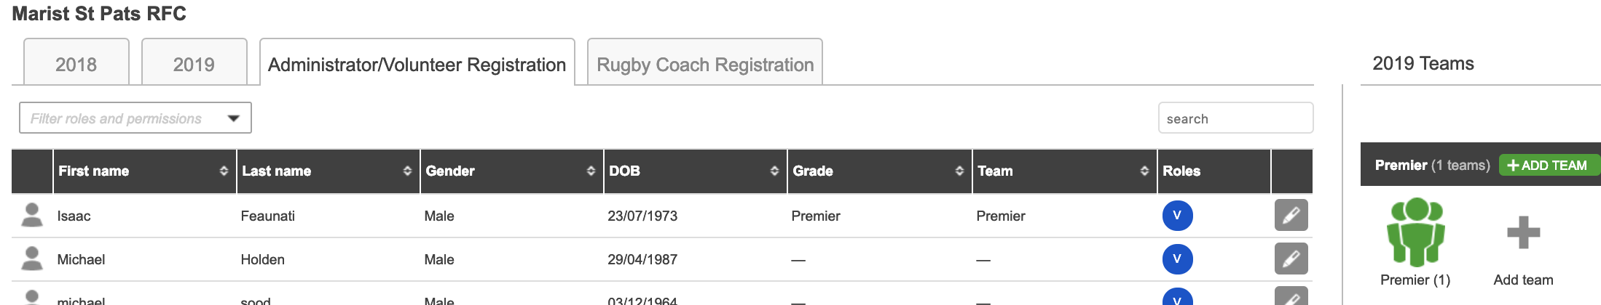Click the edit pencil for Michael Holden

click(x=1291, y=259)
